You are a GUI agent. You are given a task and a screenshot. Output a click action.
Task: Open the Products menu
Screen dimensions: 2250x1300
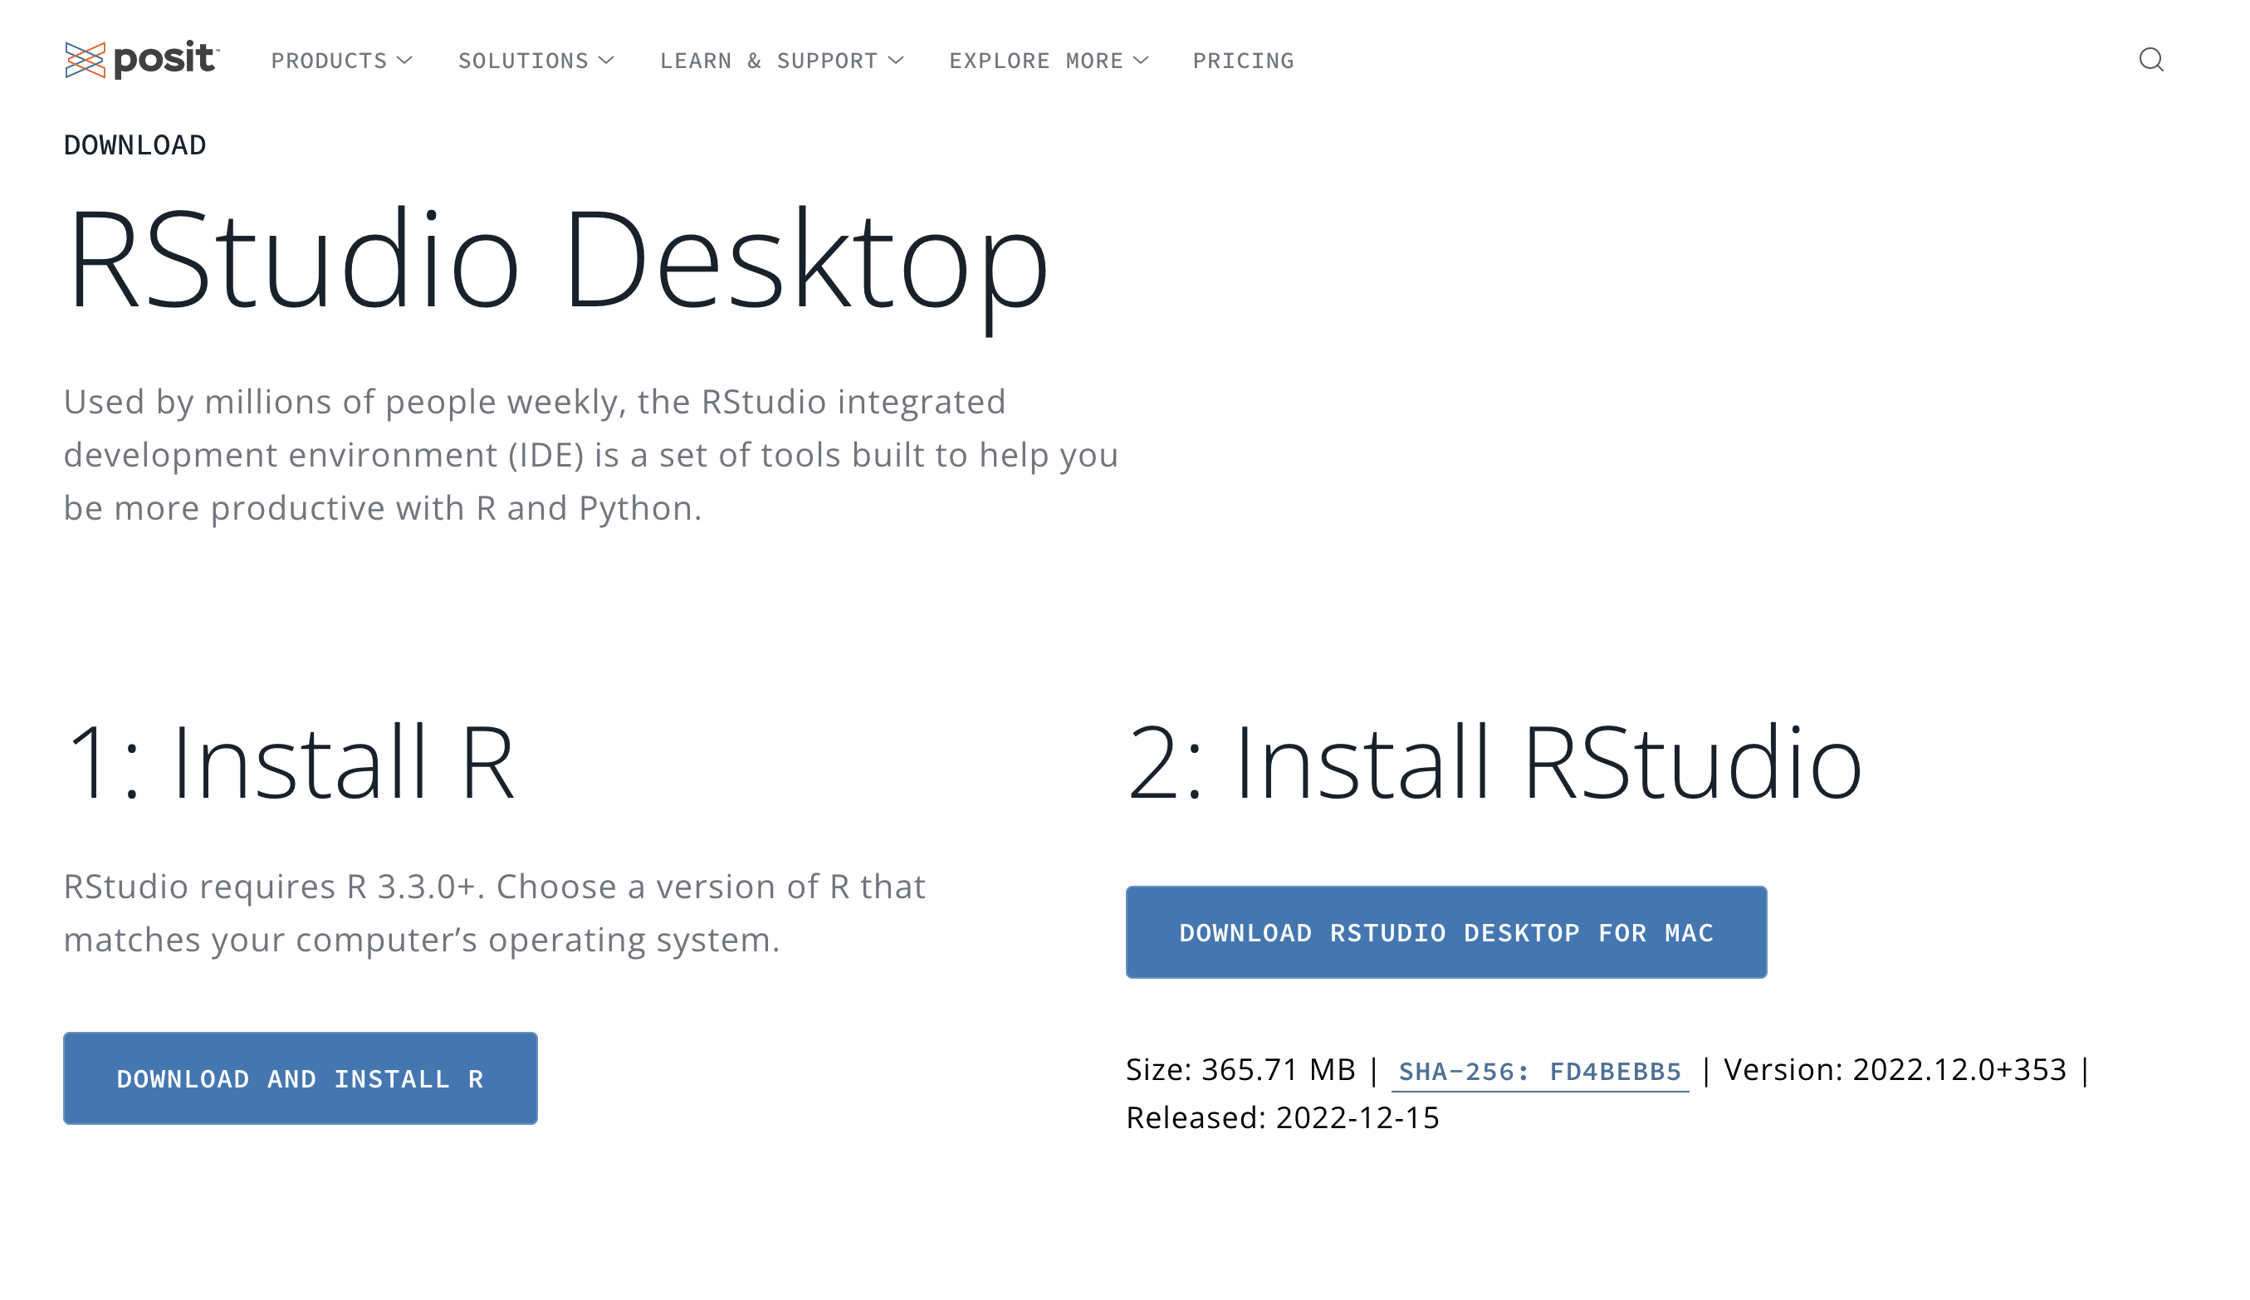click(x=329, y=61)
